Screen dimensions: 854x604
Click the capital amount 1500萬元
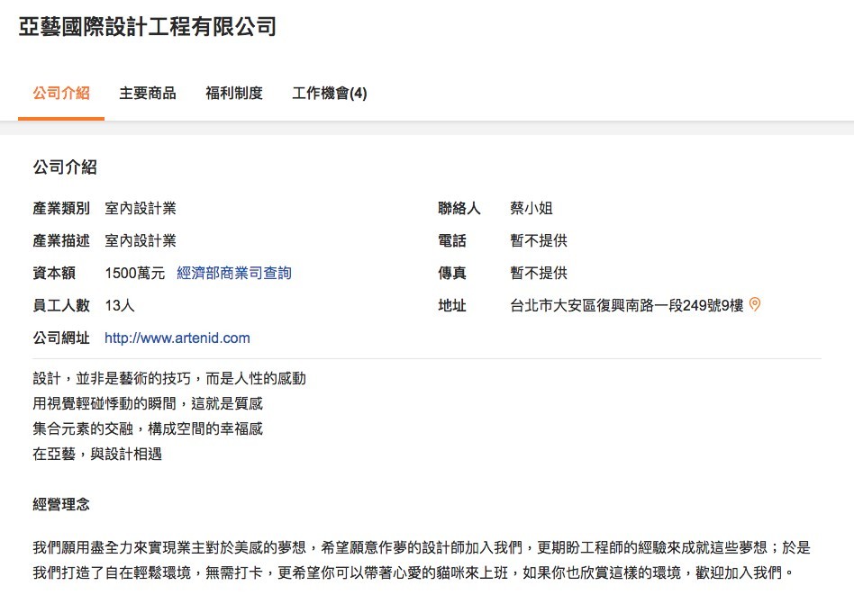point(135,273)
